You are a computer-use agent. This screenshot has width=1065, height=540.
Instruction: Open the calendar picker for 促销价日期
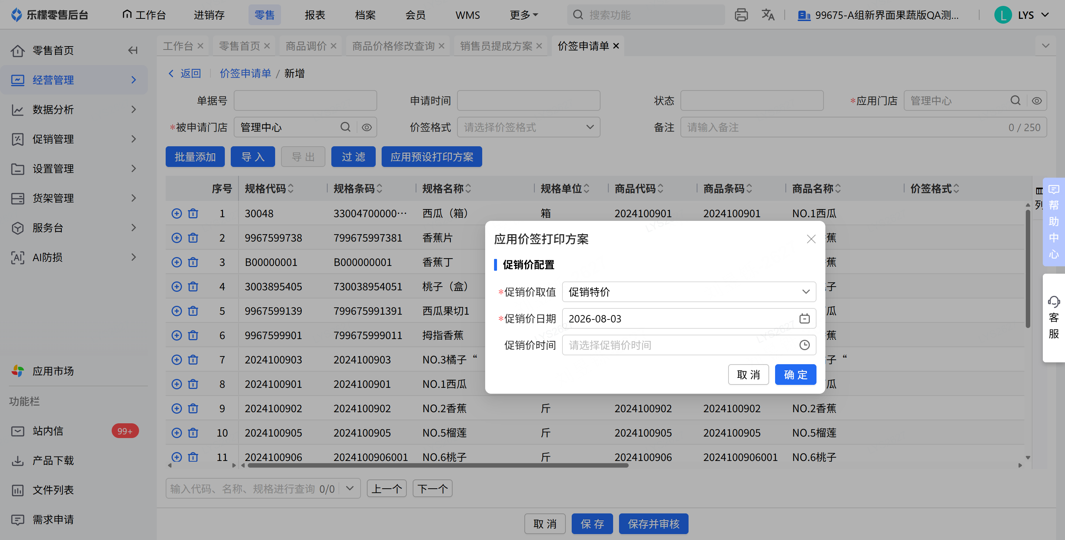tap(804, 319)
